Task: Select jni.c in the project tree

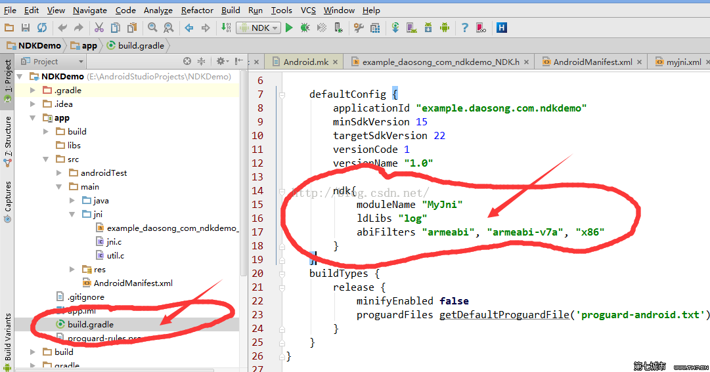Action: (114, 242)
